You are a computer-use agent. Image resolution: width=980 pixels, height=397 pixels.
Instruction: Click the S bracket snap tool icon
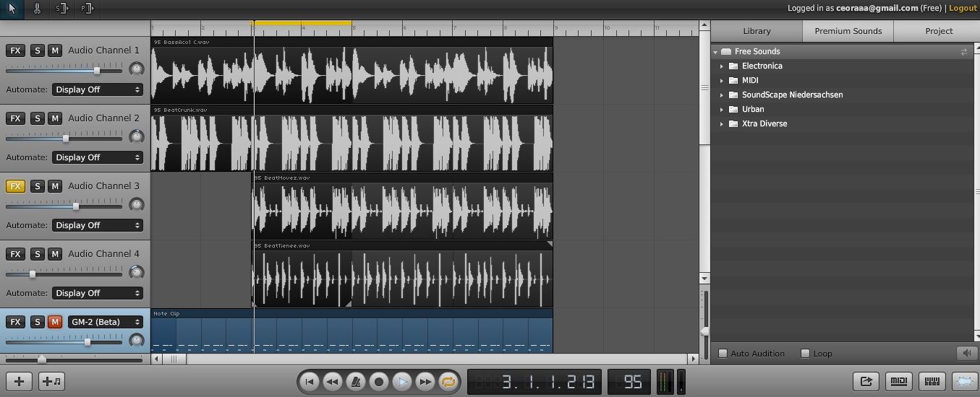click(x=62, y=9)
